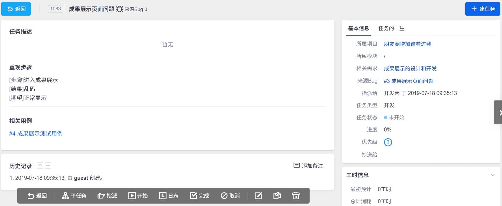Click 添加备注 to add a comment

tap(308, 166)
